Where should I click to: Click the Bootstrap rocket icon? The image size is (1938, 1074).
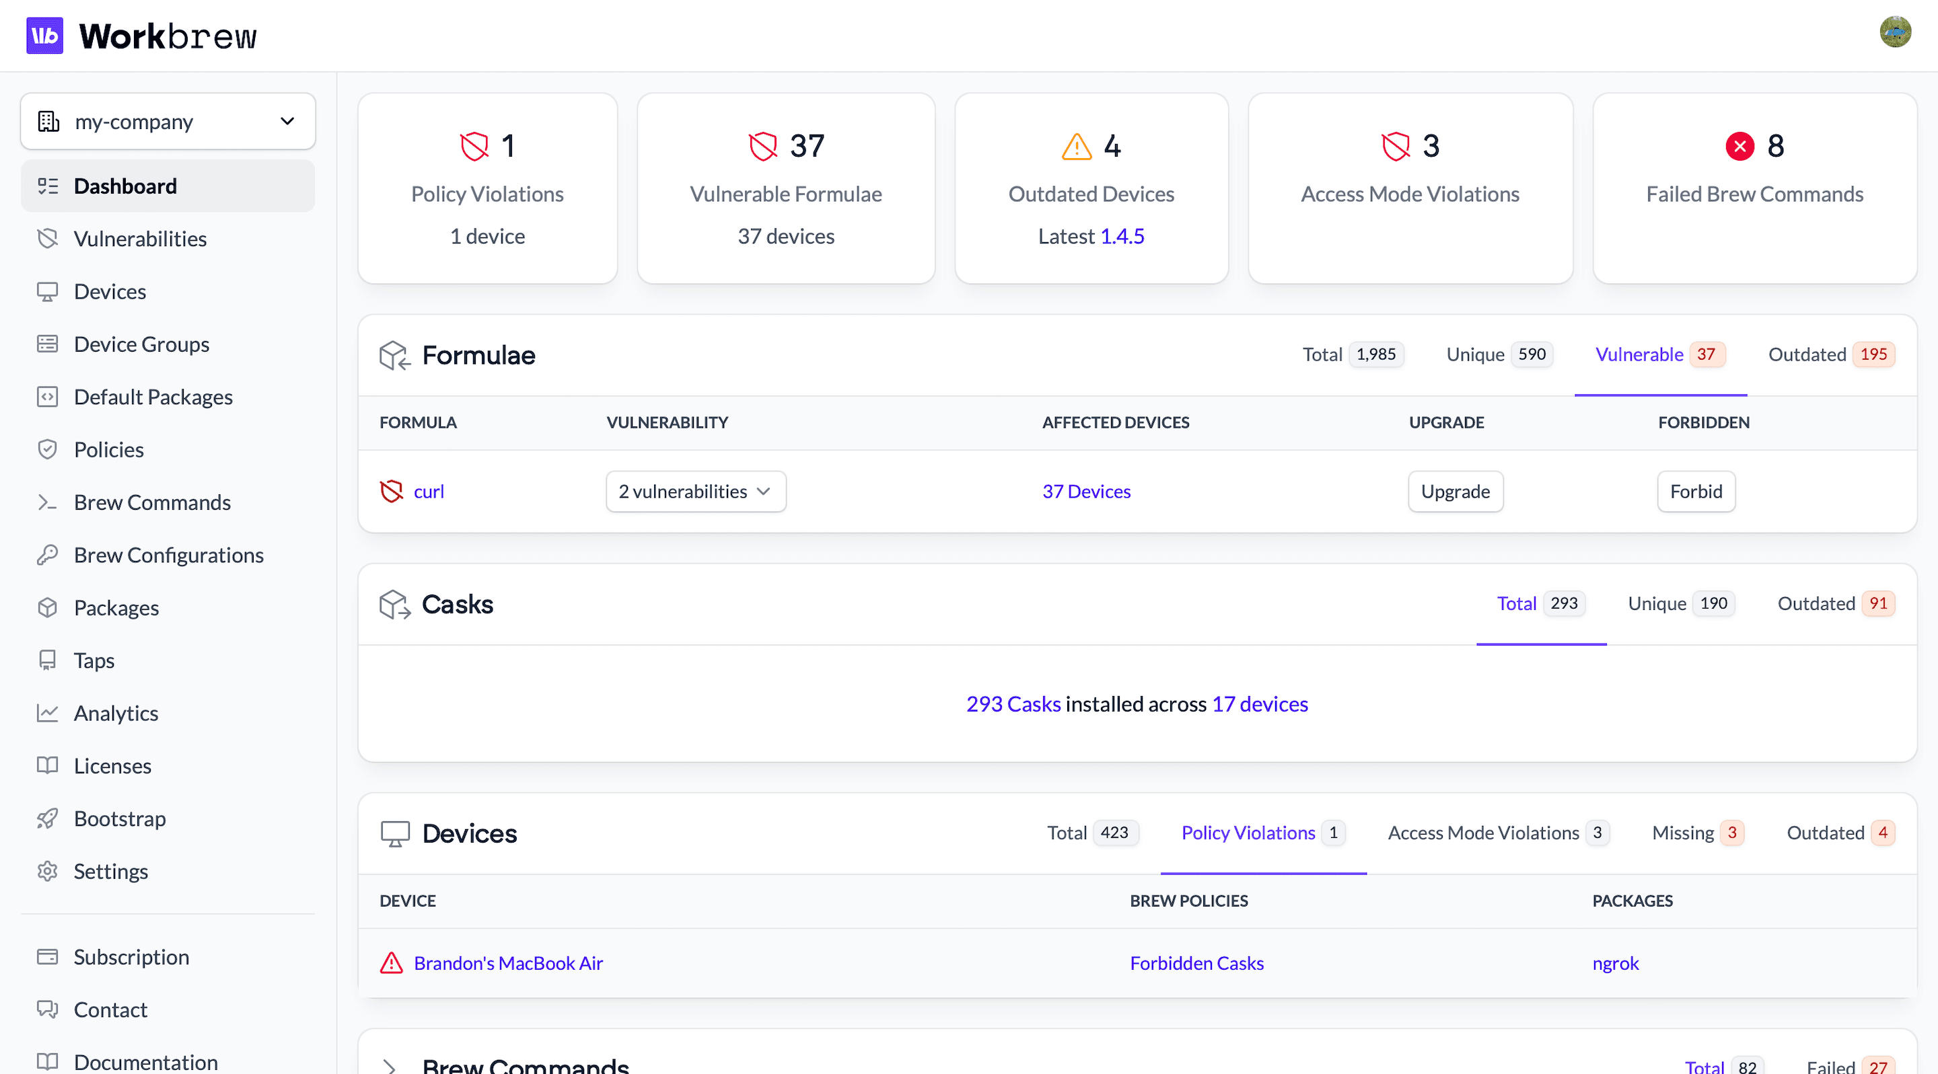pyautogui.click(x=47, y=818)
